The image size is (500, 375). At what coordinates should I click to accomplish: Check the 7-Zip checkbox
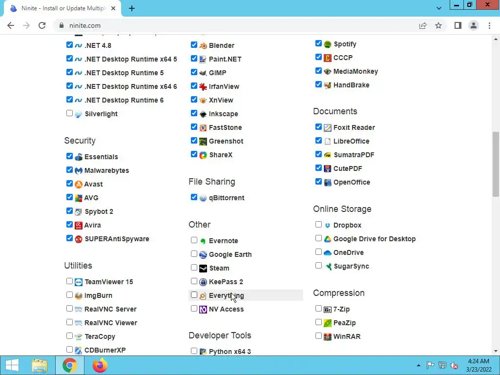318,309
